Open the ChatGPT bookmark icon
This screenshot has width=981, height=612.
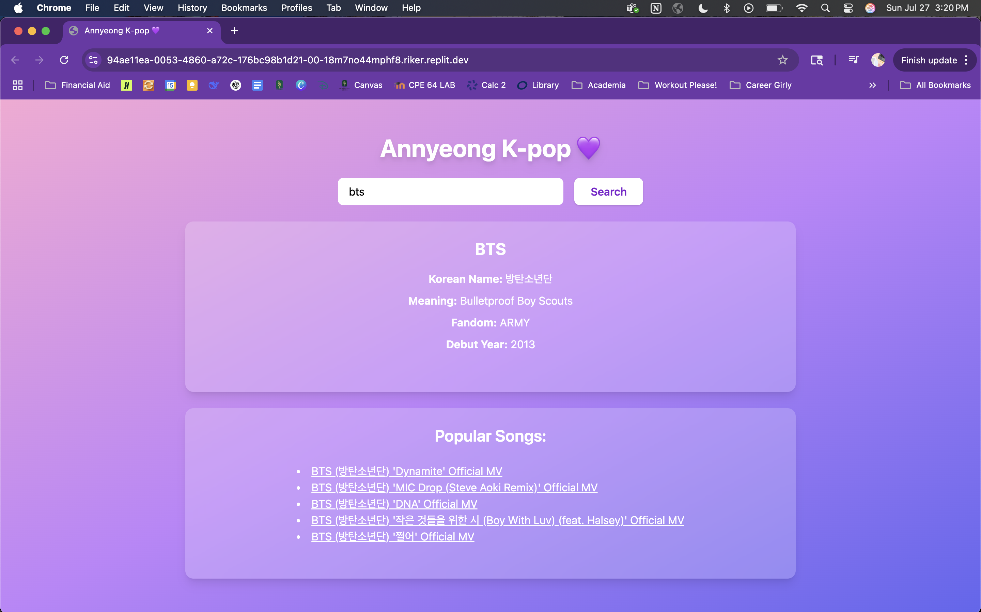click(x=235, y=85)
